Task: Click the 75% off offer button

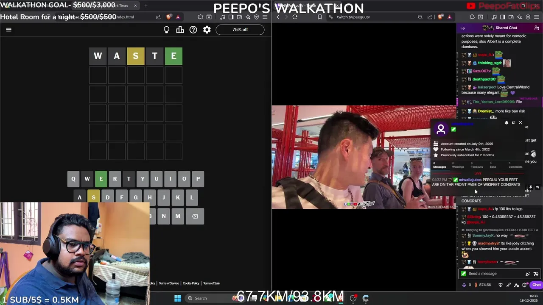Action: 240,30
